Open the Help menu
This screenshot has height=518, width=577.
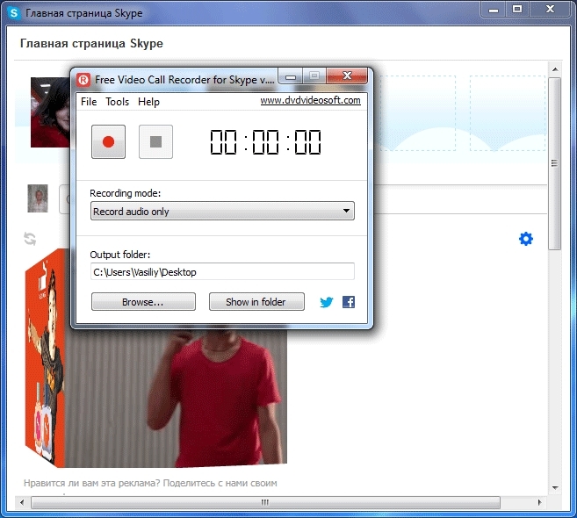(149, 102)
